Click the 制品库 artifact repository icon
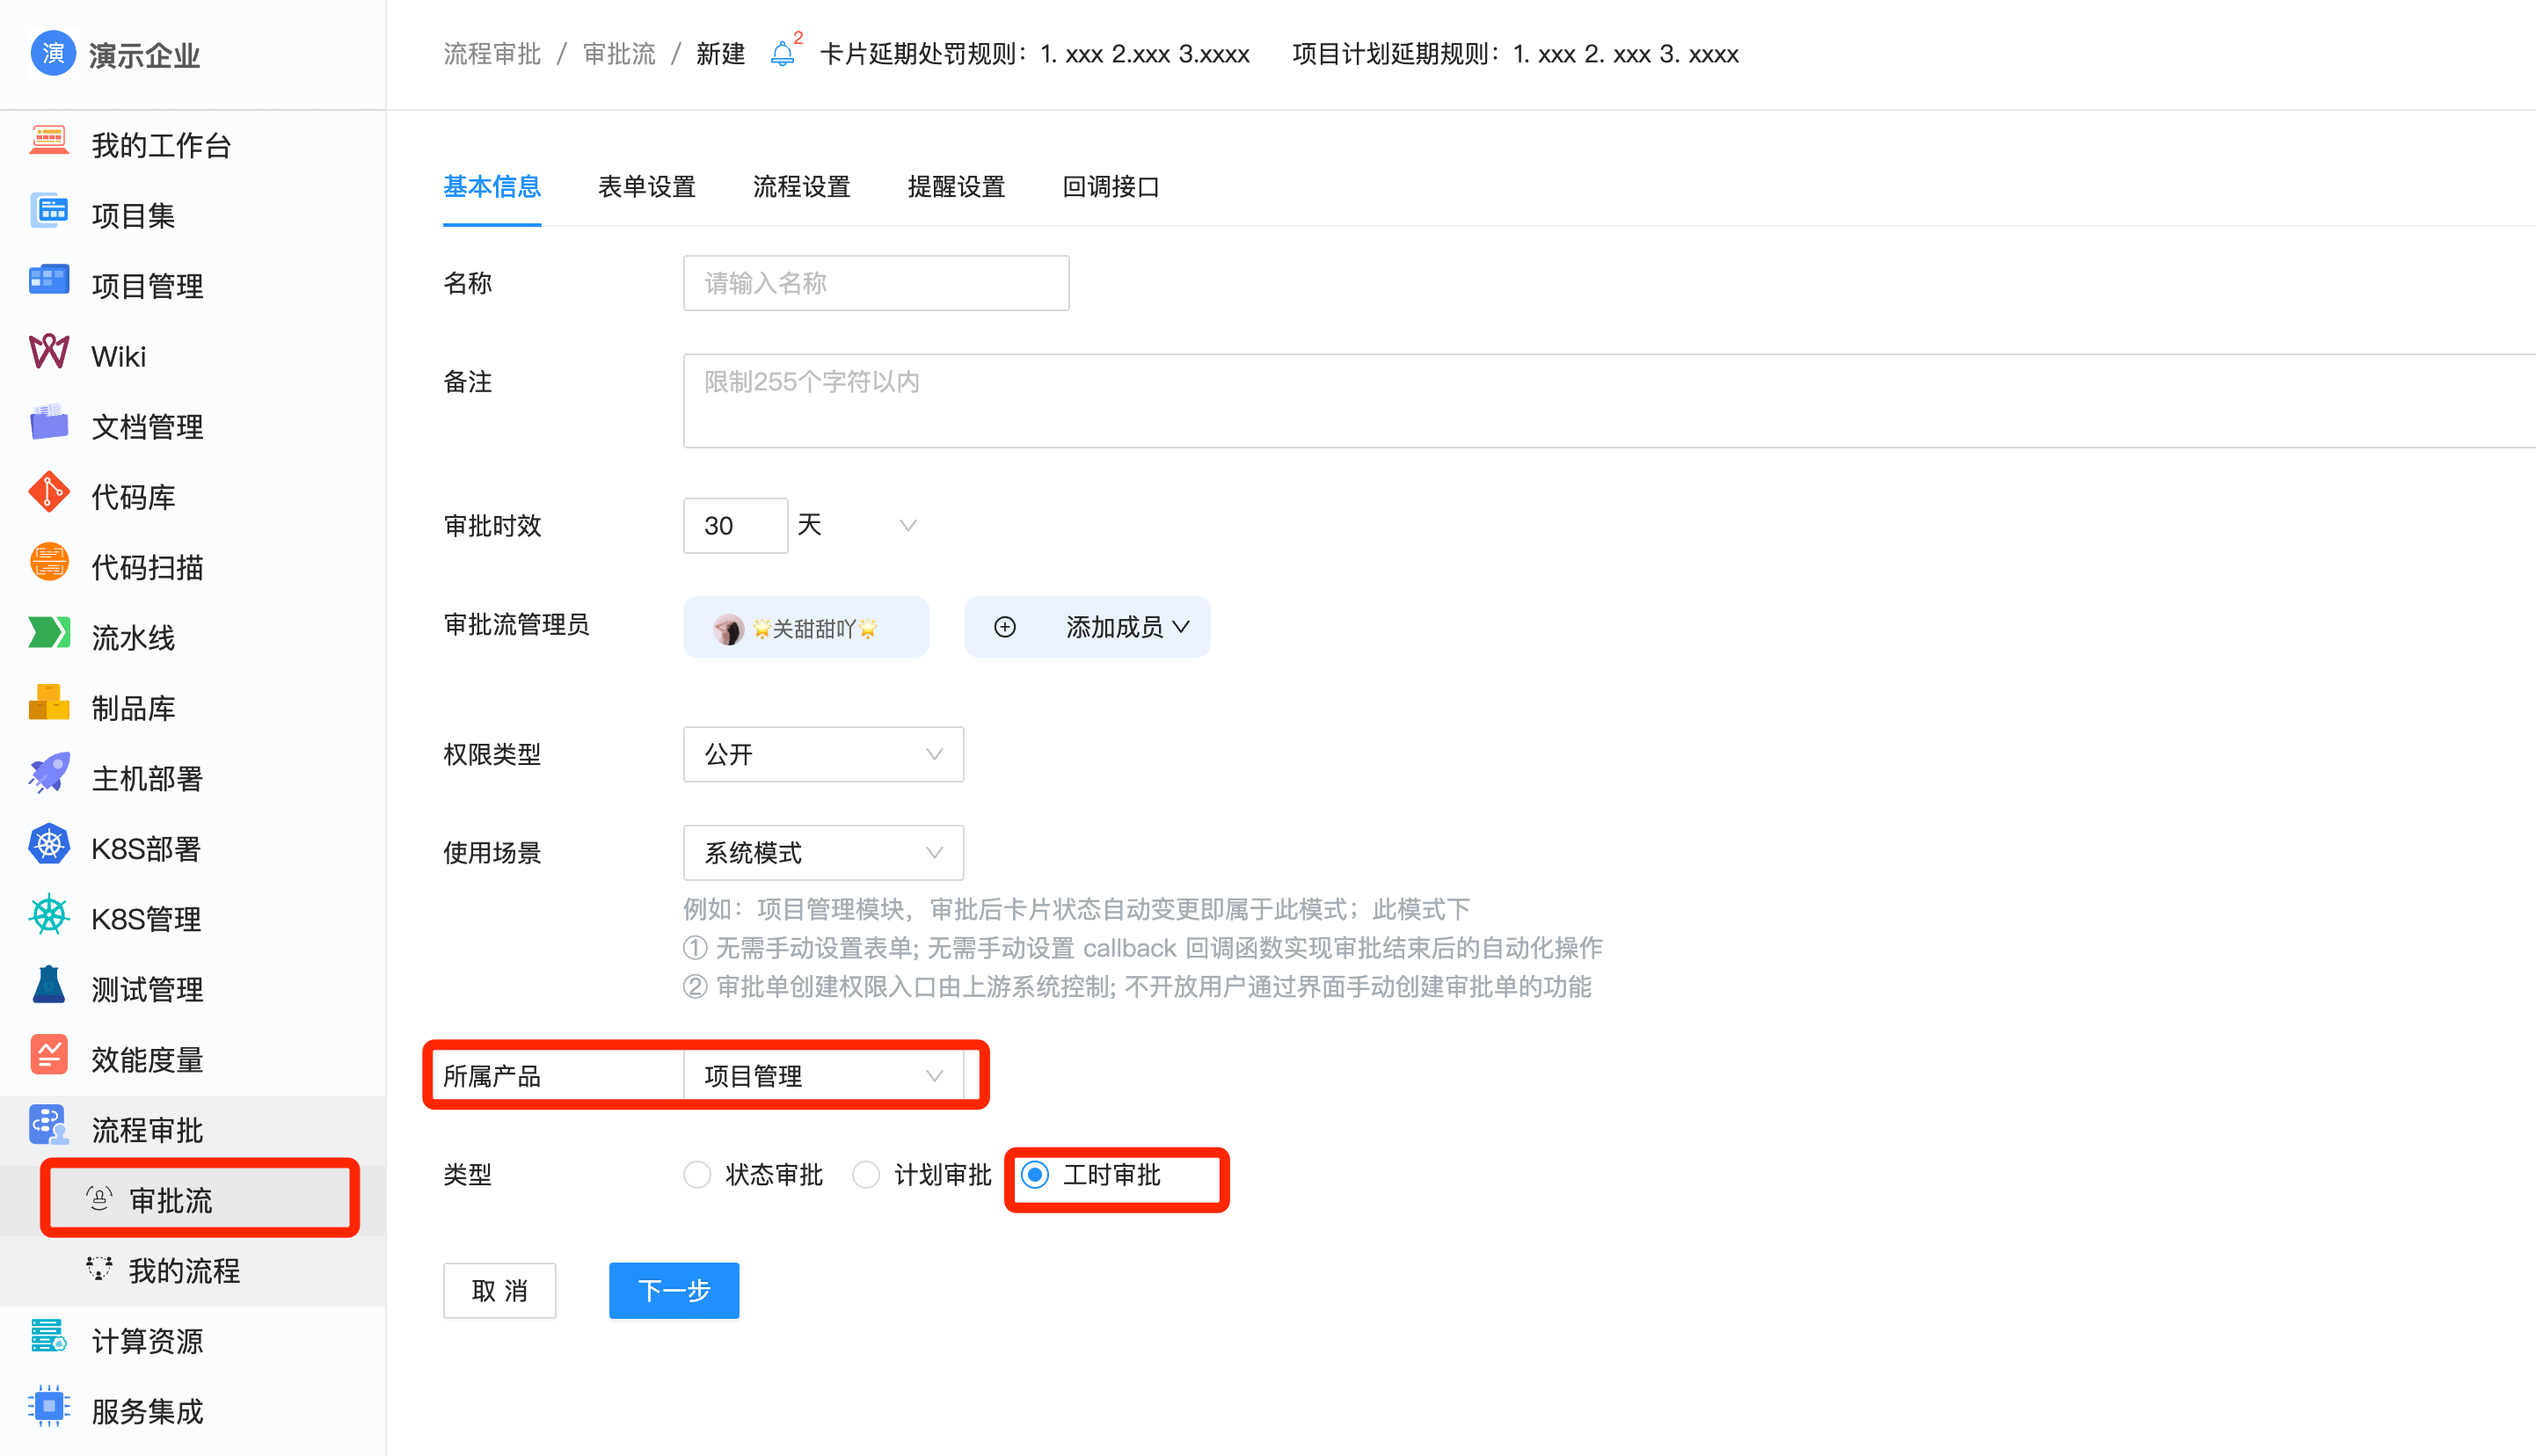 click(x=48, y=705)
